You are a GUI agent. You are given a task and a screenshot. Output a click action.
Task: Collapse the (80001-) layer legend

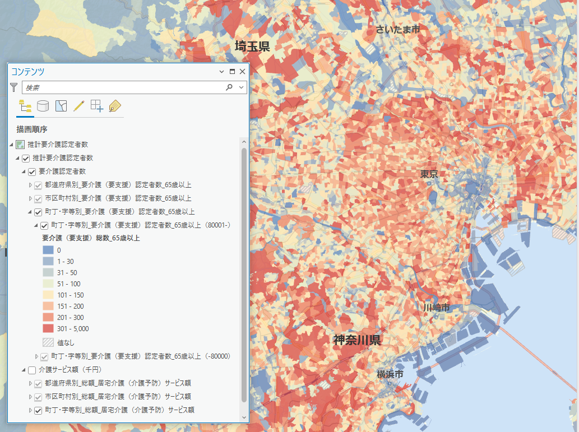click(x=36, y=225)
